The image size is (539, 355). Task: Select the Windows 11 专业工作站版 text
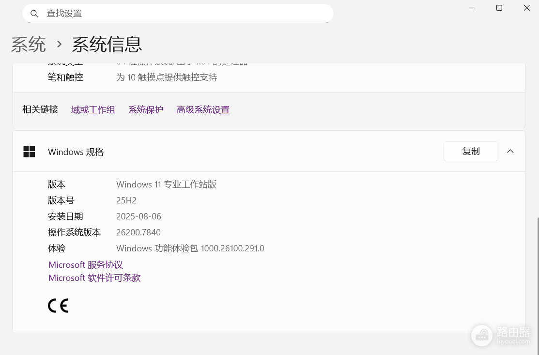pos(167,185)
